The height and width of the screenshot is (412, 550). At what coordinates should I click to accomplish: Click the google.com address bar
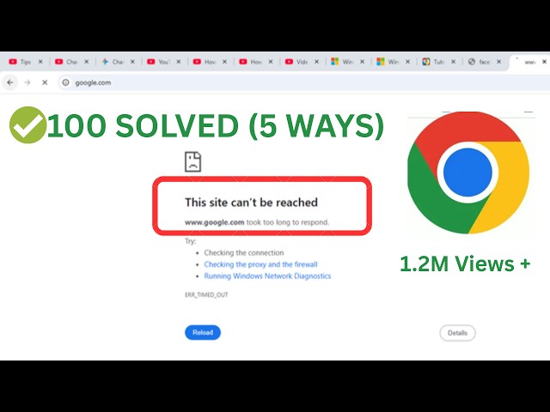[x=303, y=82]
